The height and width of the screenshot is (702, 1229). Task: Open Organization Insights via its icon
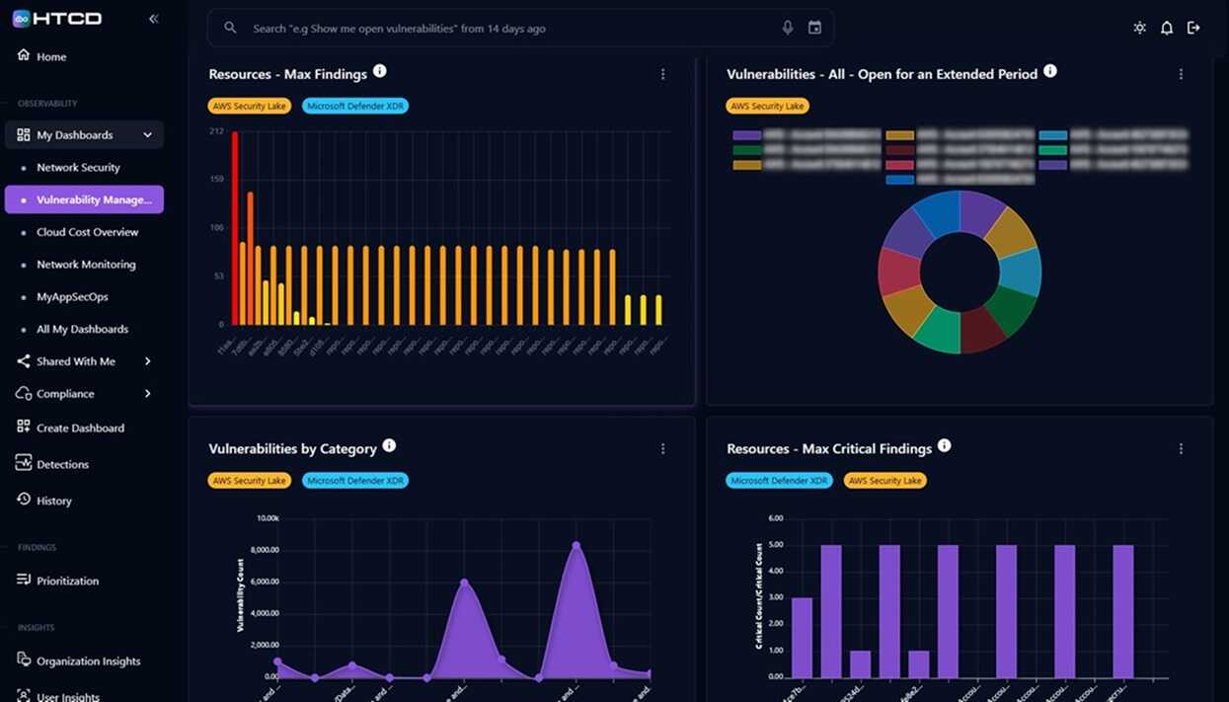22,660
